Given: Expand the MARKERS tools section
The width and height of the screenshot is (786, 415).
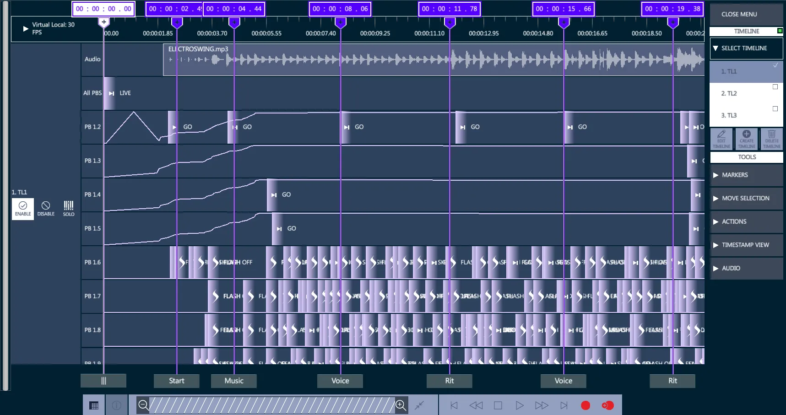Looking at the screenshot, I should click(746, 175).
